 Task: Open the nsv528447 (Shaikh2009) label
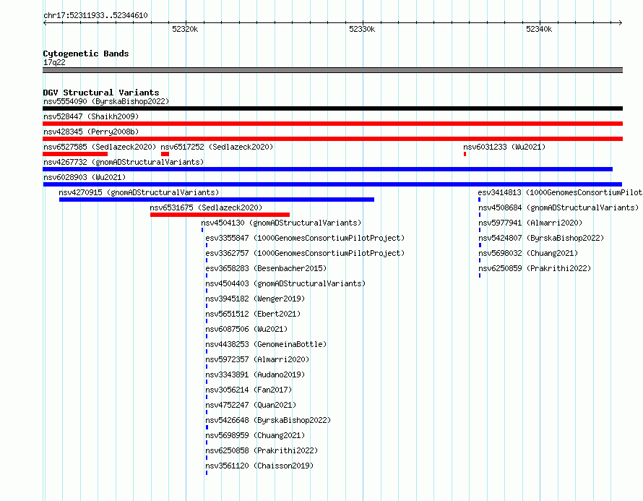click(91, 116)
